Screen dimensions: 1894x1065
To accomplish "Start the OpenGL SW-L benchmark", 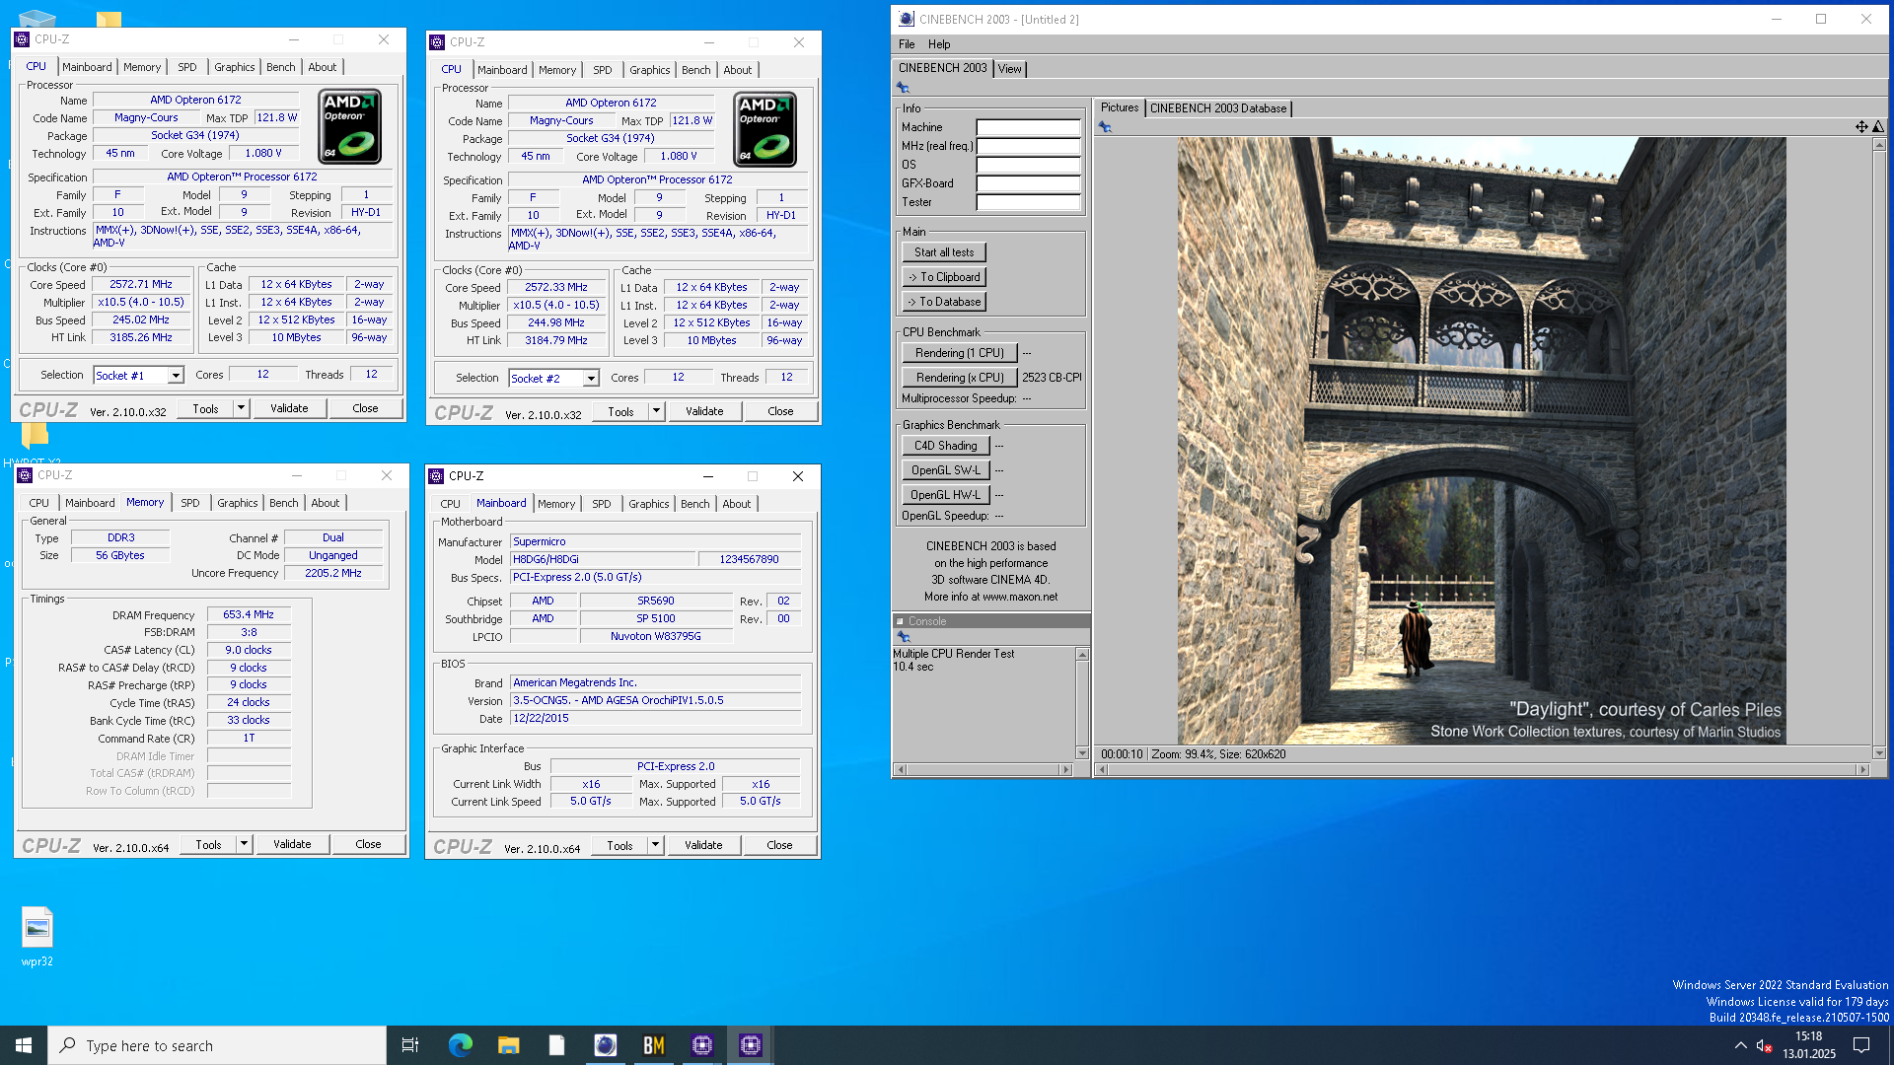I will (945, 470).
